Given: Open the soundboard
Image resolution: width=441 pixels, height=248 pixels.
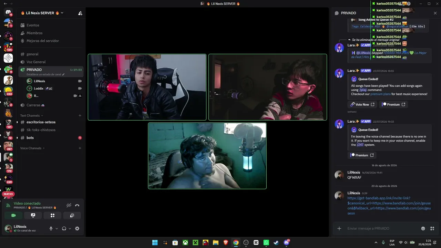Looking at the screenshot, I should point(72,215).
